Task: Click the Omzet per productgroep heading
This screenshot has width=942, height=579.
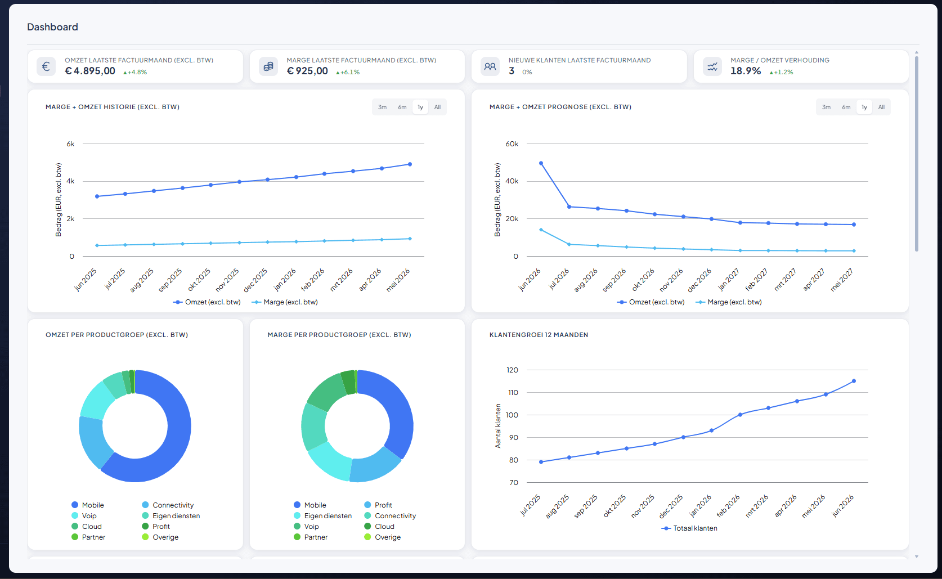Action: click(x=116, y=335)
